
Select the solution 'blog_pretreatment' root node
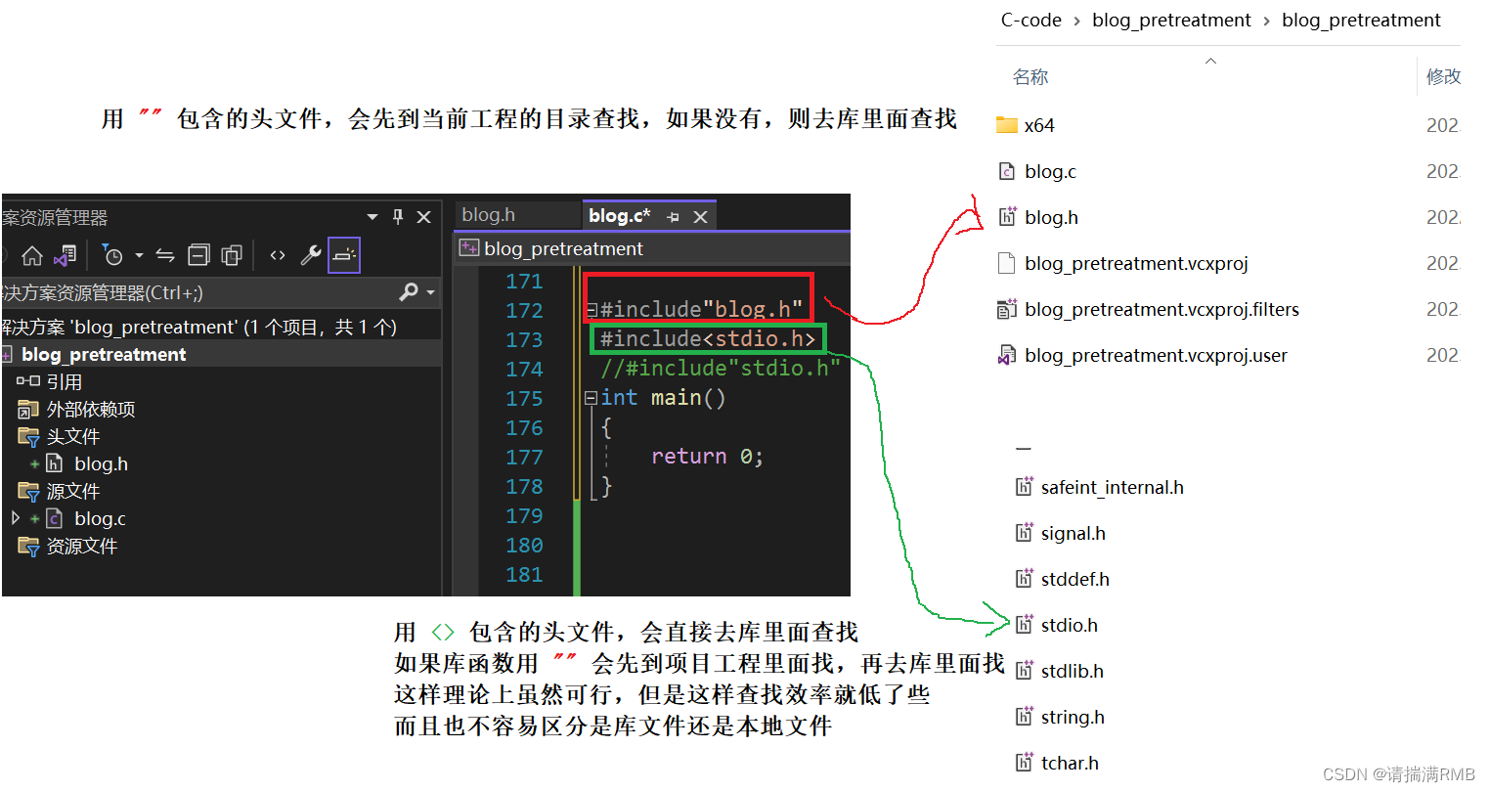click(199, 327)
